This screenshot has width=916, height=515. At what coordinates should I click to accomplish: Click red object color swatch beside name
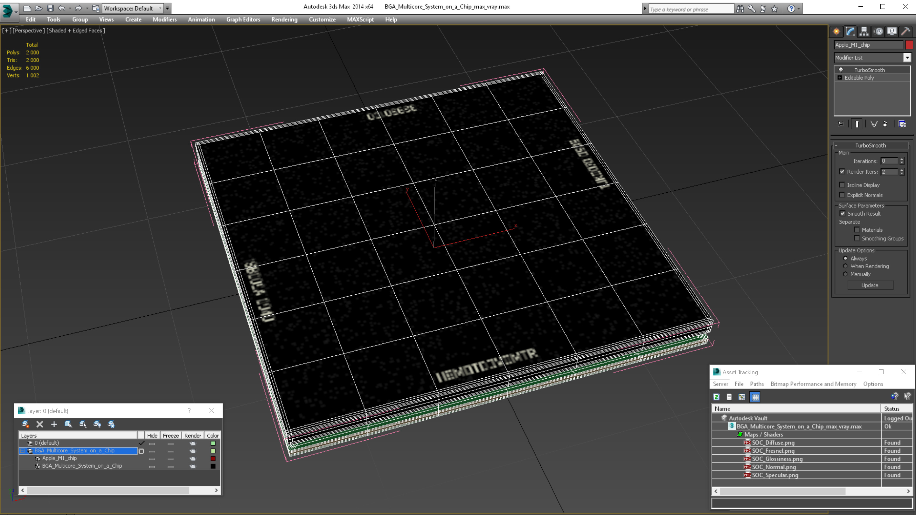909,45
